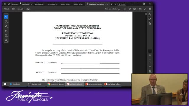Click the document vertical scrollbar thumb
The height and width of the screenshot is (106, 189).
146,14
